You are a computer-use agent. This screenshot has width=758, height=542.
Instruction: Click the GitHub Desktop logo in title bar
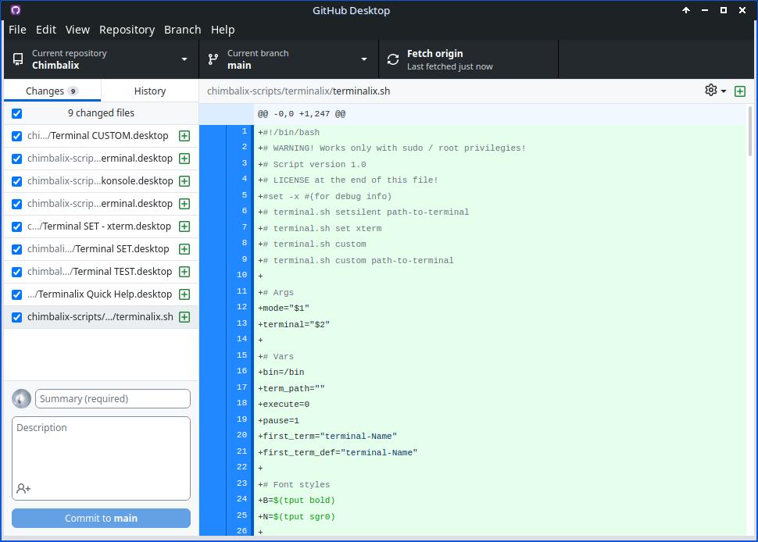click(x=16, y=10)
